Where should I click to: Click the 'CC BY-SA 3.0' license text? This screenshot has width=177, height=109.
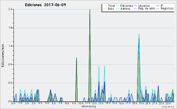168,107
